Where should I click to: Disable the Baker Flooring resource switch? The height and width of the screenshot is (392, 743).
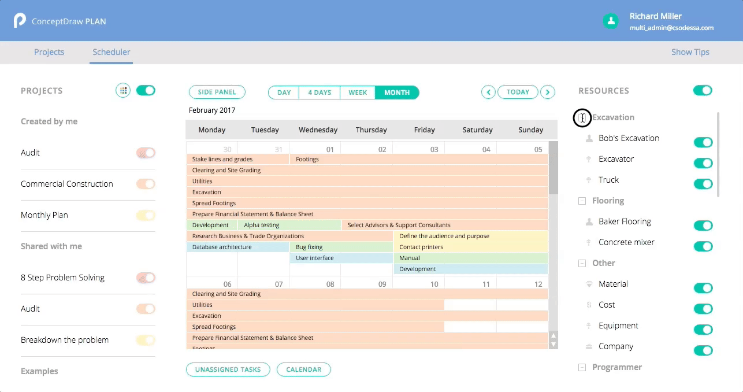click(703, 225)
